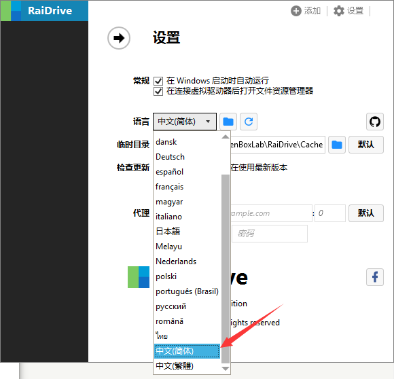Select 中文(简体) highlighted option

click(x=187, y=351)
